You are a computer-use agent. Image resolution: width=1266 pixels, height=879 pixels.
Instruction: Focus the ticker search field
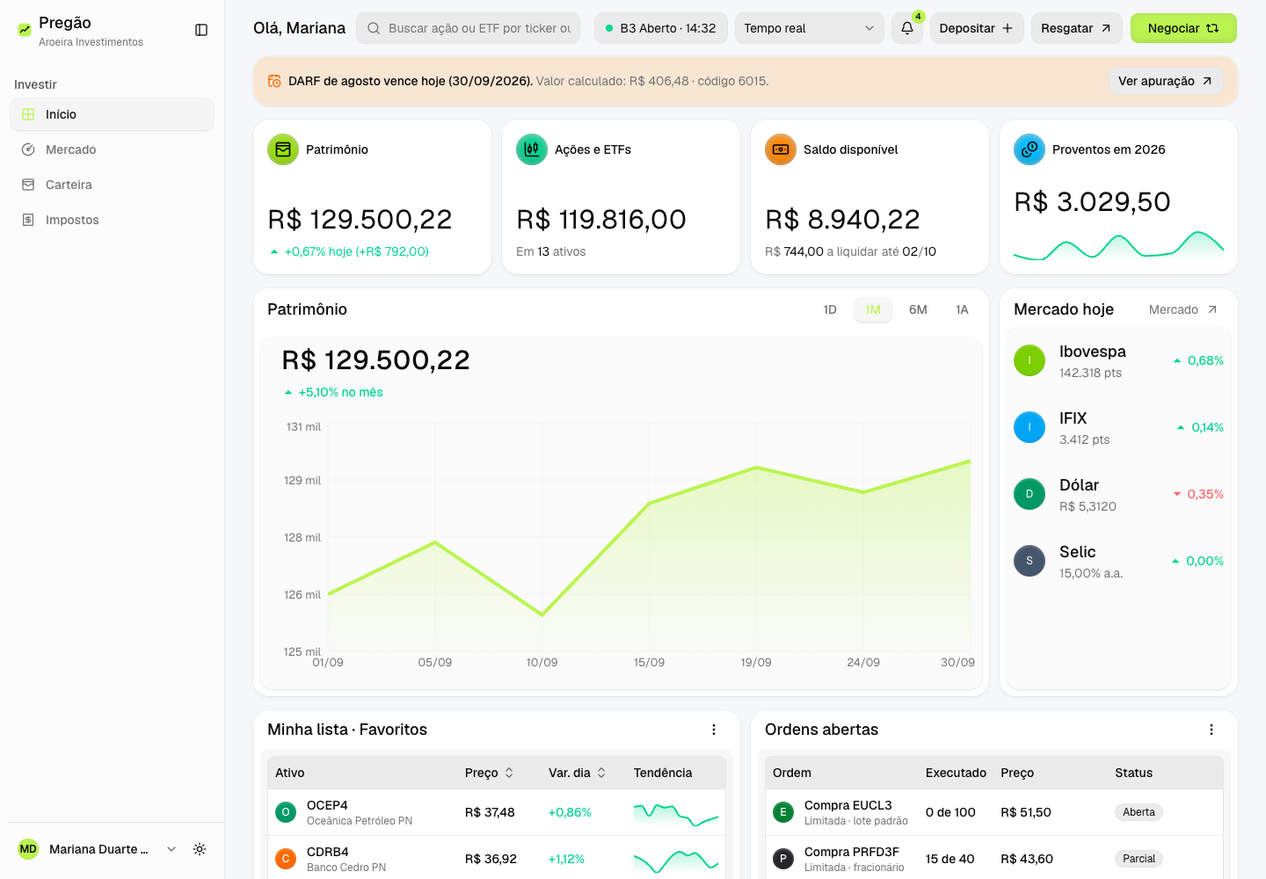point(468,28)
